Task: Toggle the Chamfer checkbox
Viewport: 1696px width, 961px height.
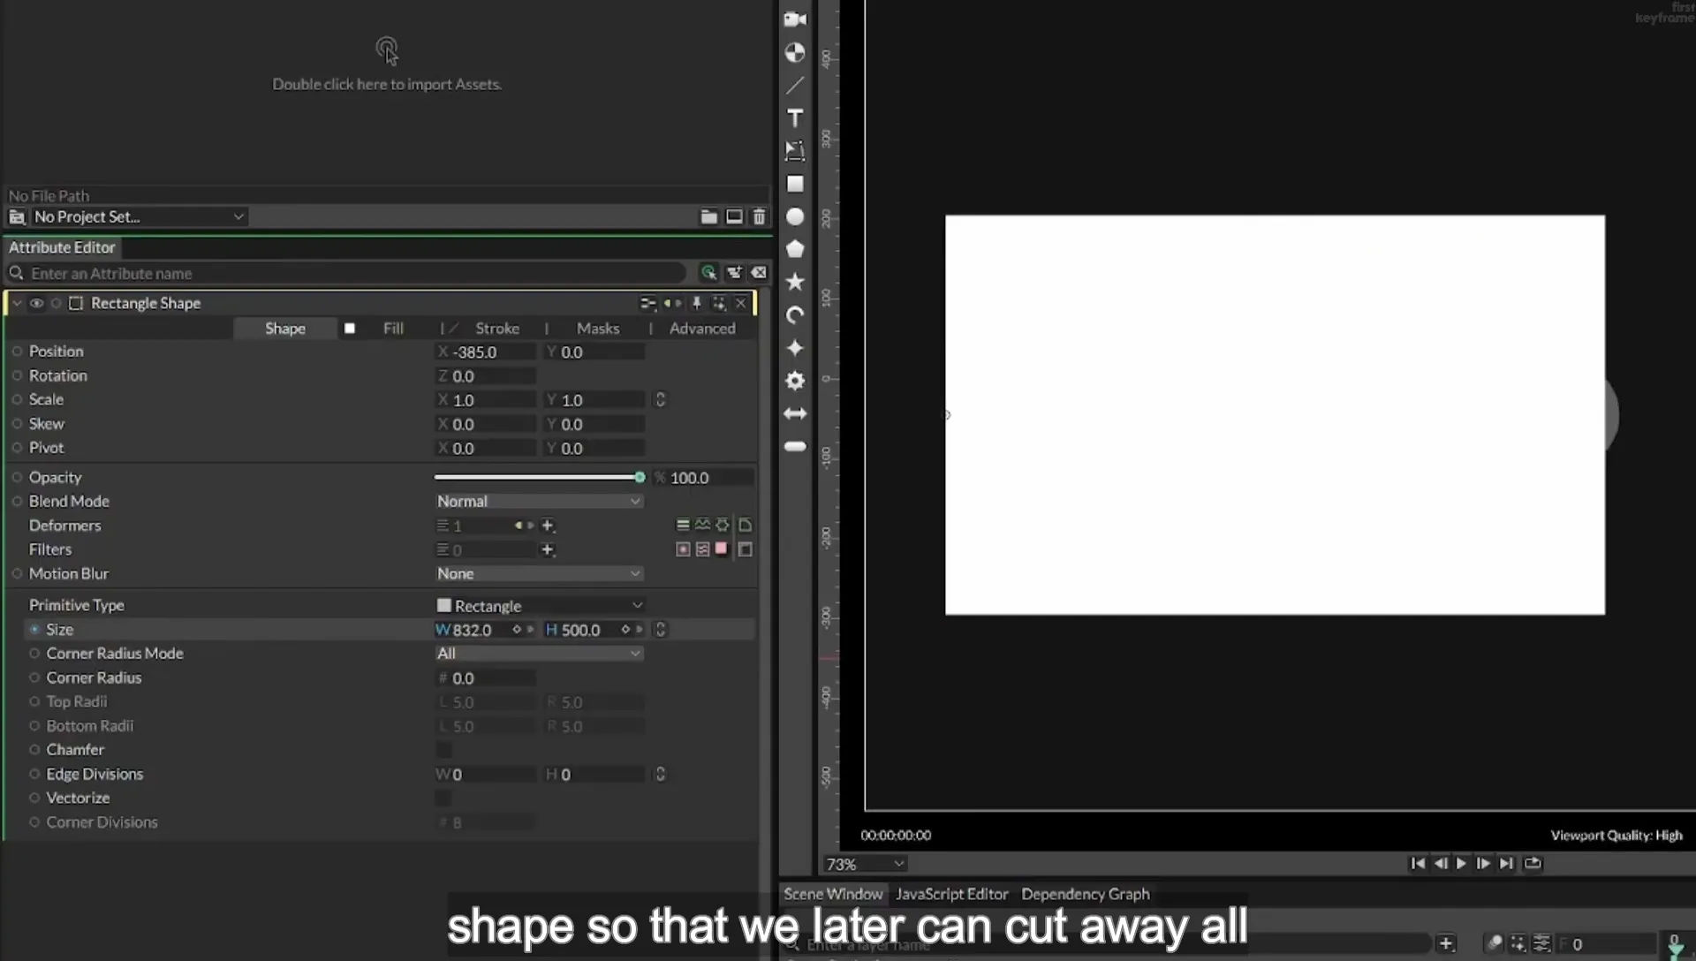Action: click(443, 750)
